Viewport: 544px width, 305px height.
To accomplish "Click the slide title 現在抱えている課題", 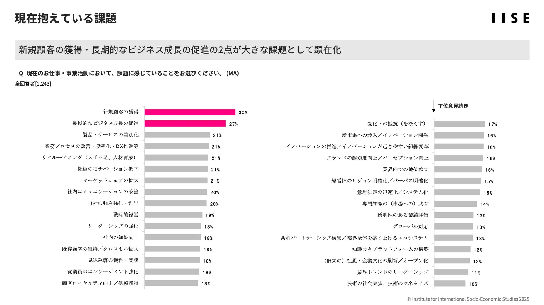I will (66, 18).
